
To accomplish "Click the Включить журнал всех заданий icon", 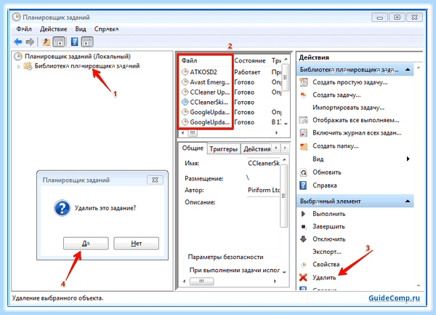I will [303, 133].
